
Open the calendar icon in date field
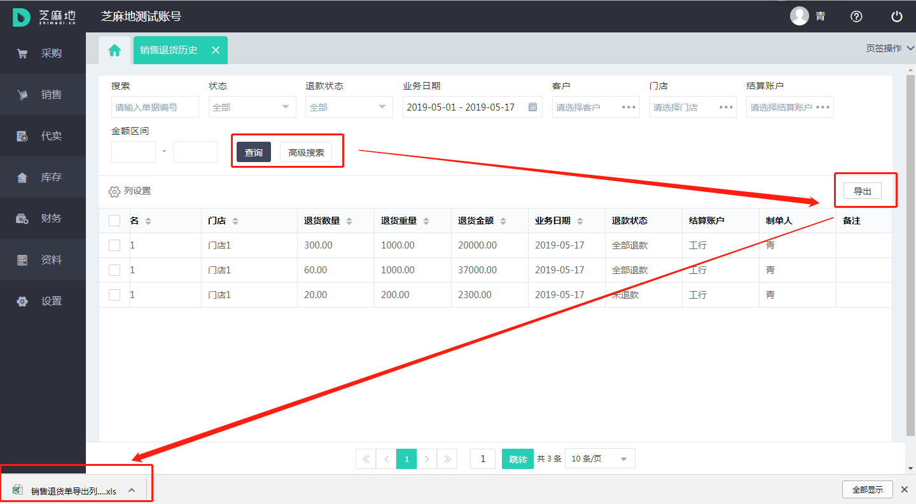point(532,107)
